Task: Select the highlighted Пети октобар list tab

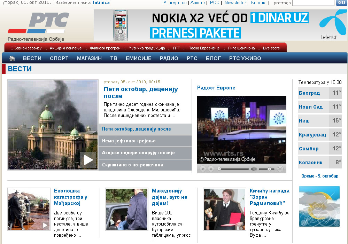Action: (145, 129)
